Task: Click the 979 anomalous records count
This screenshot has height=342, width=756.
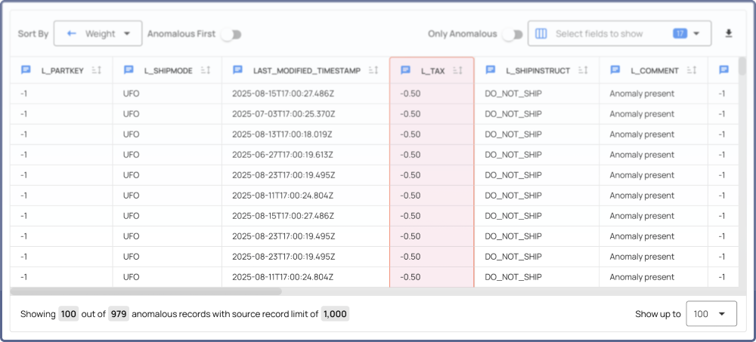Action: (x=118, y=314)
